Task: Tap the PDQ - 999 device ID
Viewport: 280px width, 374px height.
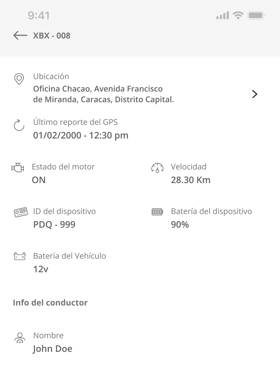Action: click(54, 225)
